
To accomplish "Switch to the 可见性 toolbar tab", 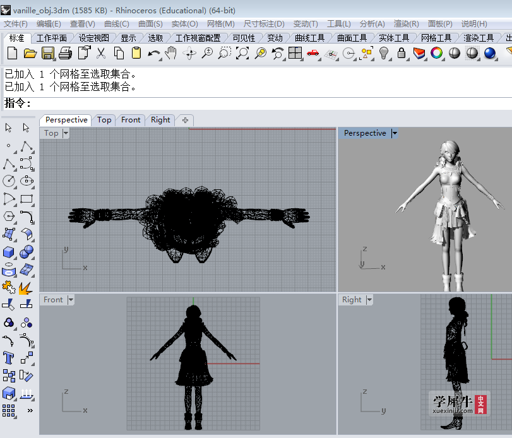I will [244, 38].
